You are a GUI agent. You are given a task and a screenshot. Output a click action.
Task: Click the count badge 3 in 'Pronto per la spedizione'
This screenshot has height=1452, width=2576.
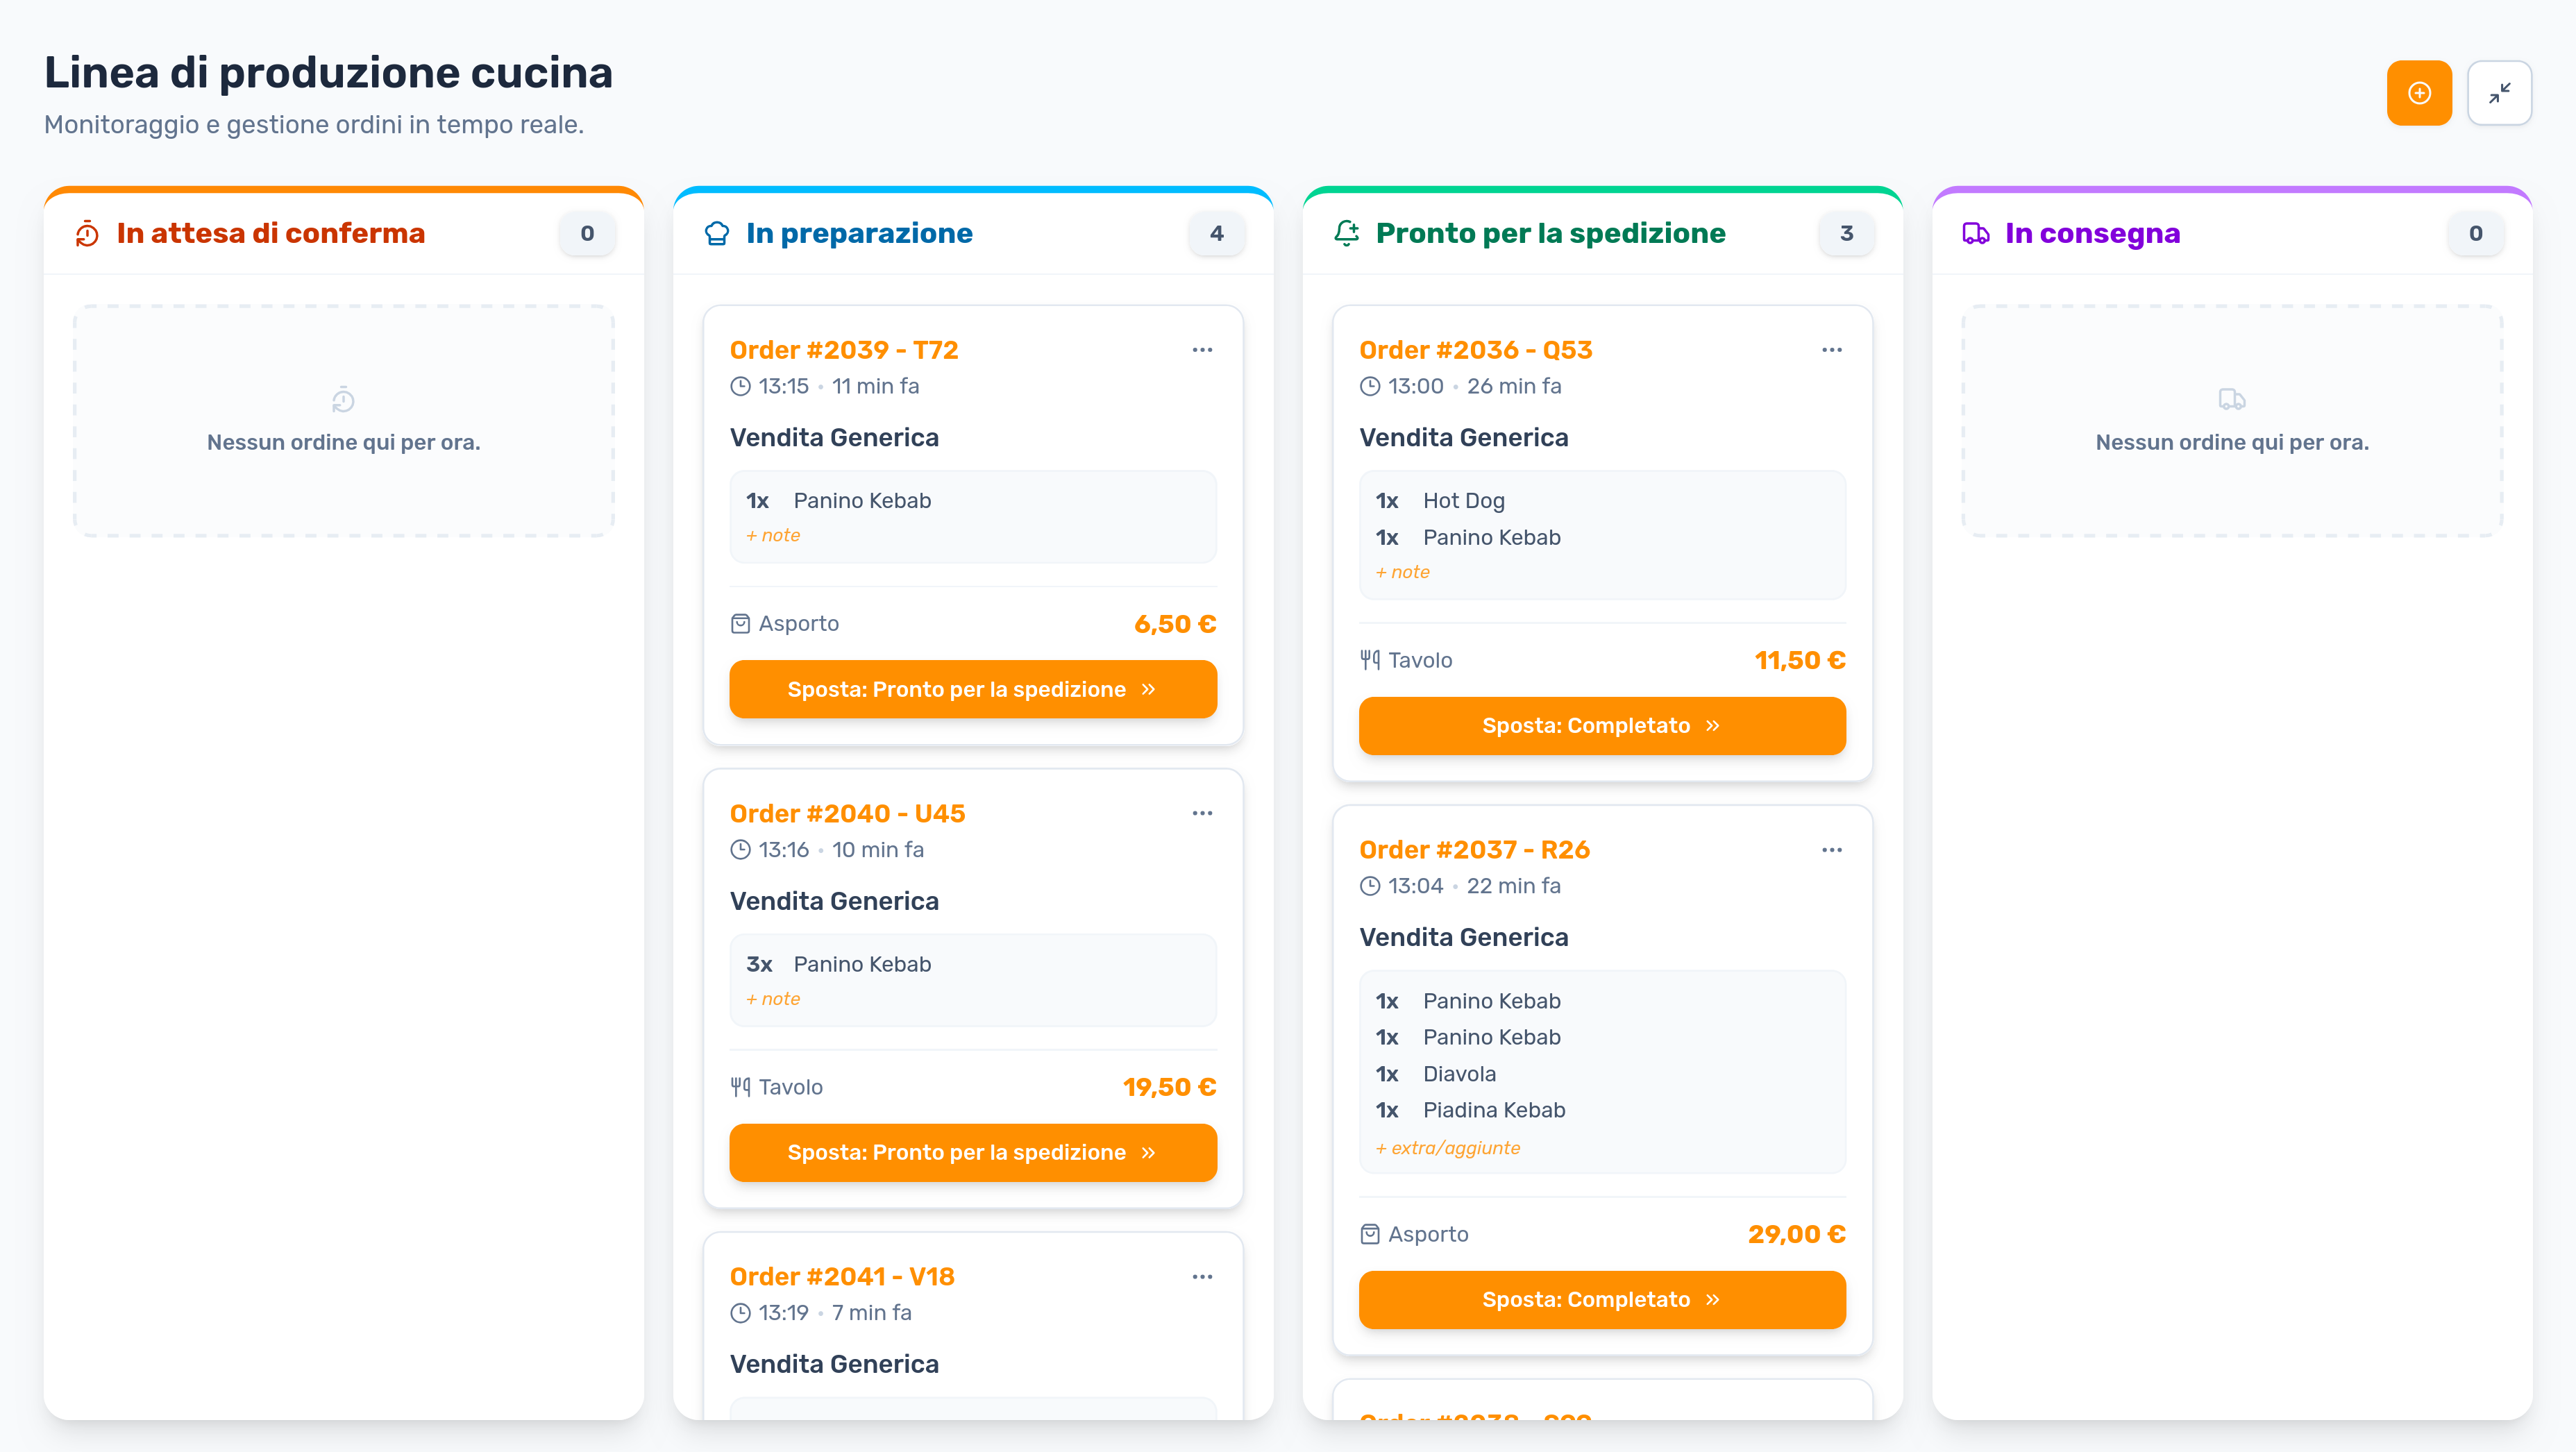[1846, 233]
